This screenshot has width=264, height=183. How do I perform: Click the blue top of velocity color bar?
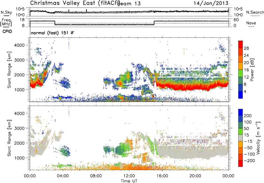click(x=241, y=112)
